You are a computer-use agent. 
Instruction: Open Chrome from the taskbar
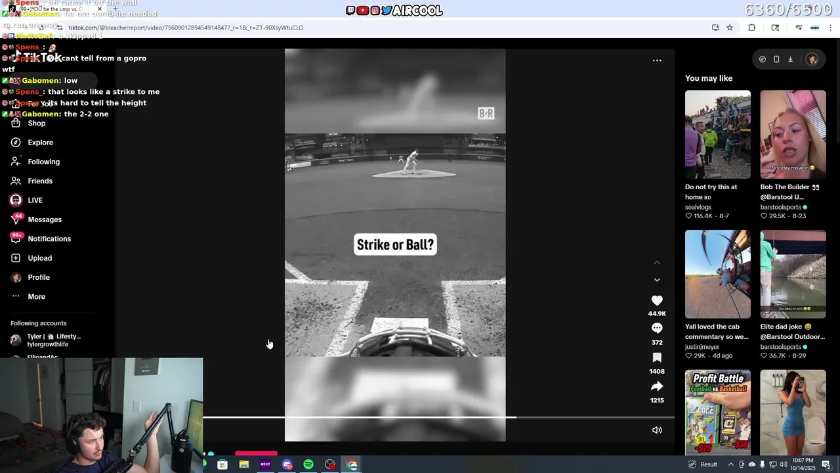coord(352,464)
